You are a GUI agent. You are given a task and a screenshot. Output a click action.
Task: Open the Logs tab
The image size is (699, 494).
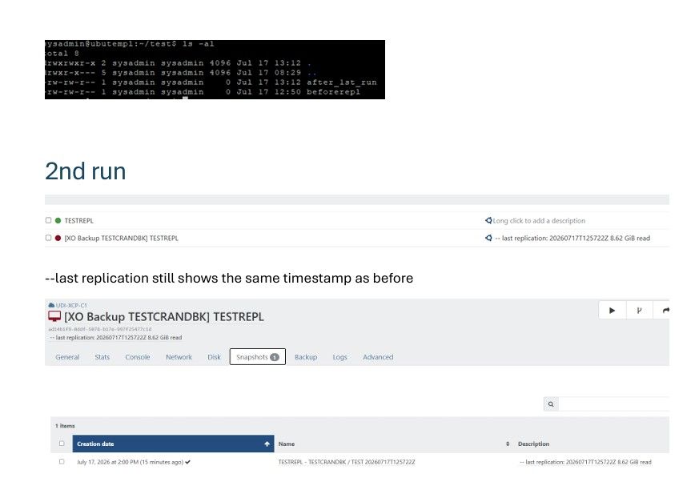point(339,357)
